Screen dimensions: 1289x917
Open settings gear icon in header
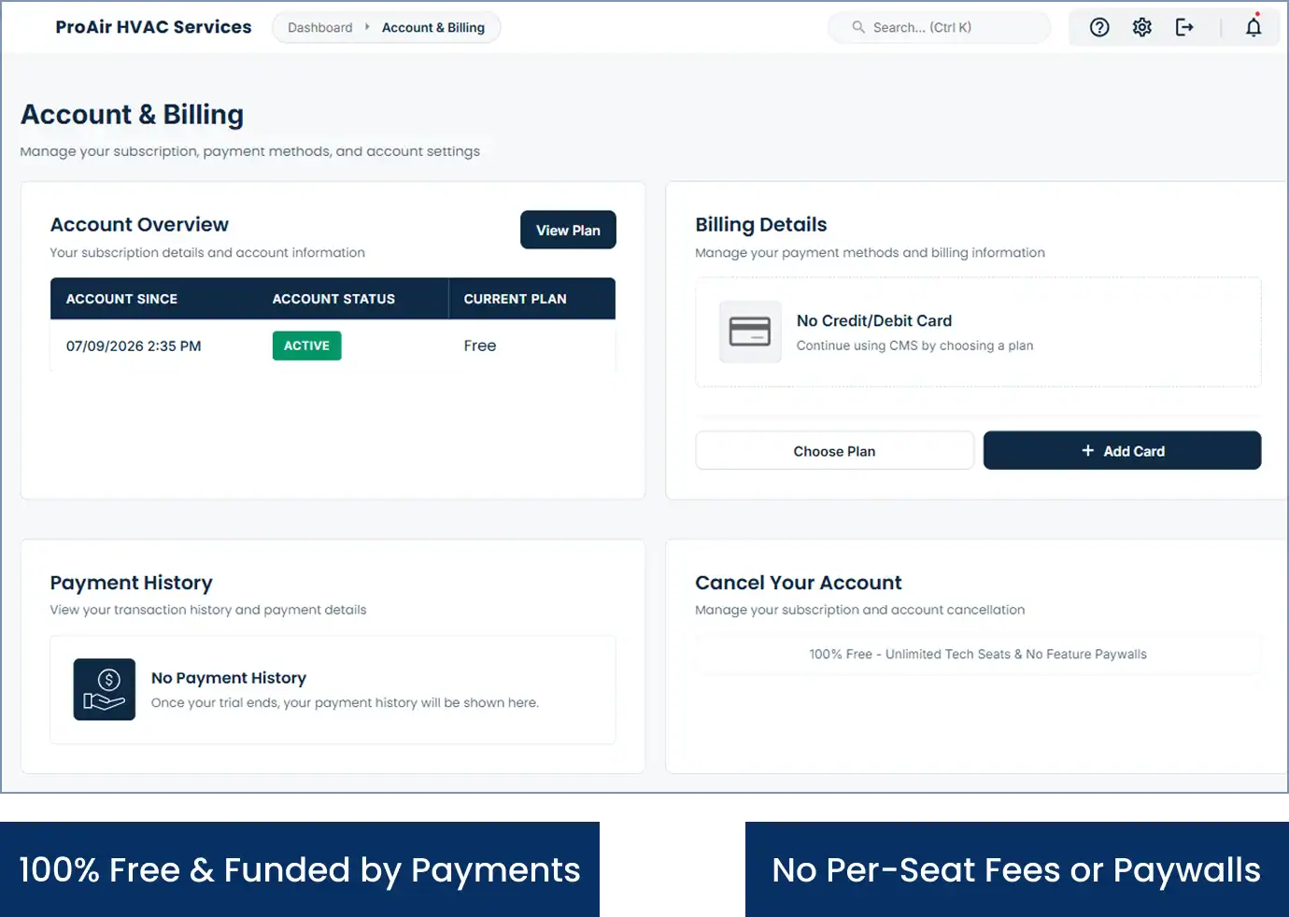point(1141,27)
